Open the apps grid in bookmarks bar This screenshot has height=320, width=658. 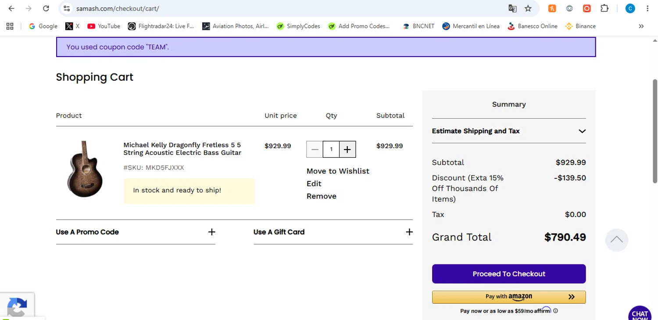click(10, 26)
